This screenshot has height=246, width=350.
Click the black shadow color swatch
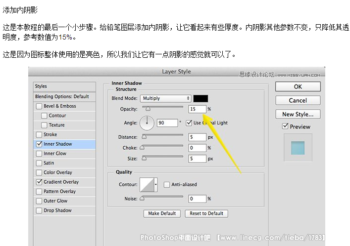200,98
